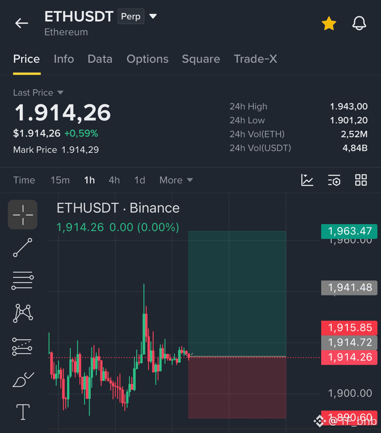Click the 24h Low value 1.901,20
The image size is (381, 433).
click(x=349, y=120)
